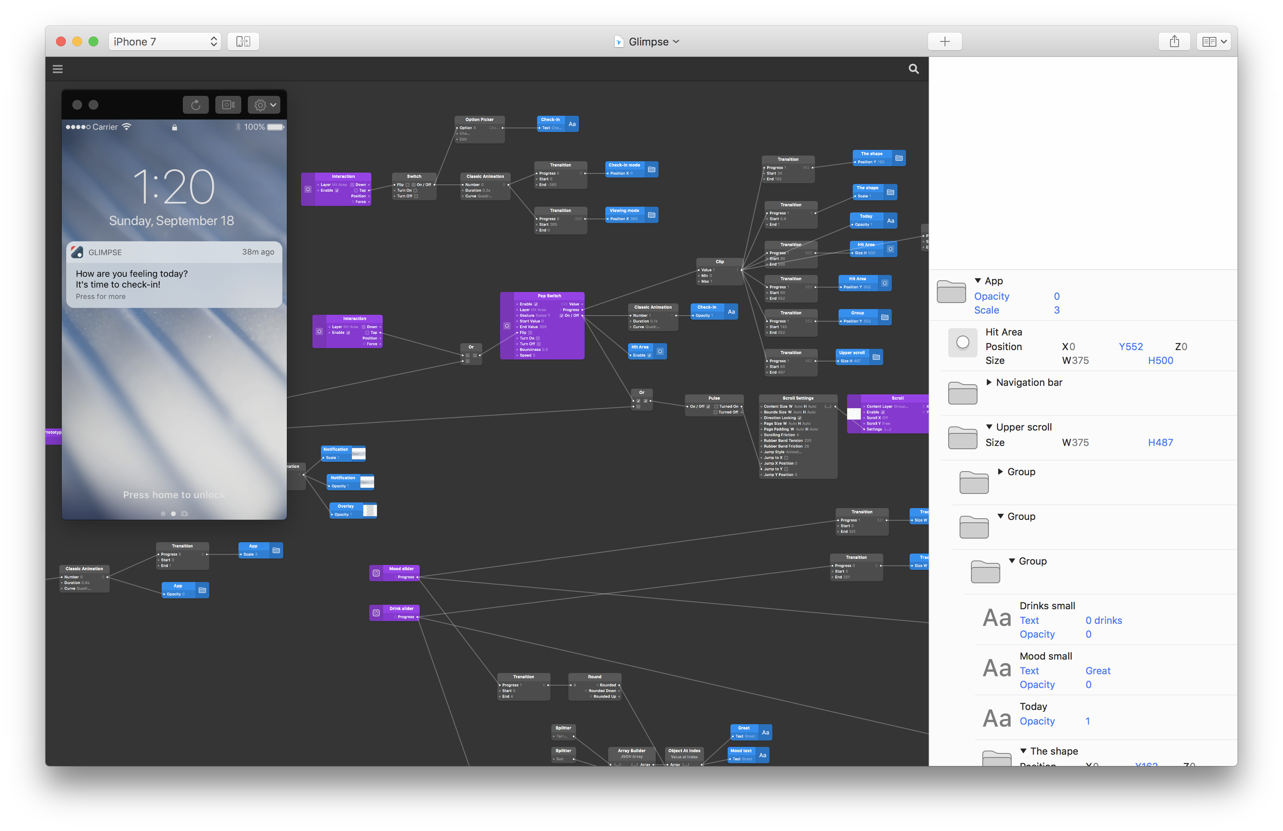Screen dimensions: 1283x831
Task: Select the Object At Index patch title
Action: pyautogui.click(x=684, y=750)
